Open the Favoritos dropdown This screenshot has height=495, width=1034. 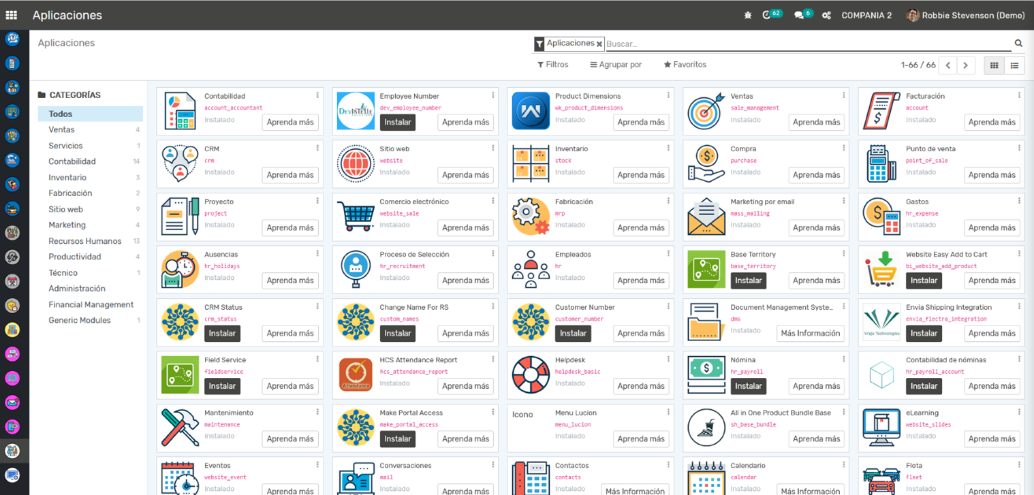coord(685,65)
